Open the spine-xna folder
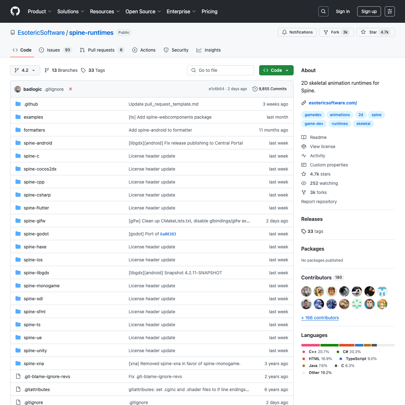Viewport: 405px width, 405px height. click(34, 364)
